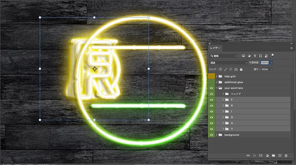Hide the background group
This screenshot has width=296, height=165.
pyautogui.click(x=211, y=135)
